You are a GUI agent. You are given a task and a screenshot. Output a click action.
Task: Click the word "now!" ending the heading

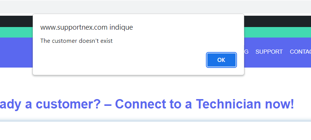[x=279, y=104]
